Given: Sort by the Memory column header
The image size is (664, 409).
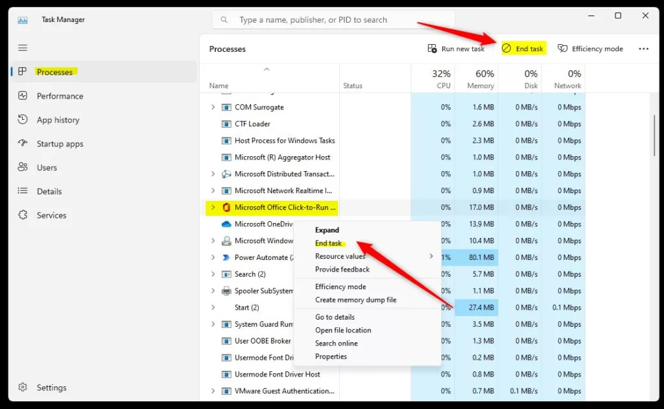Looking at the screenshot, I should (x=477, y=78).
